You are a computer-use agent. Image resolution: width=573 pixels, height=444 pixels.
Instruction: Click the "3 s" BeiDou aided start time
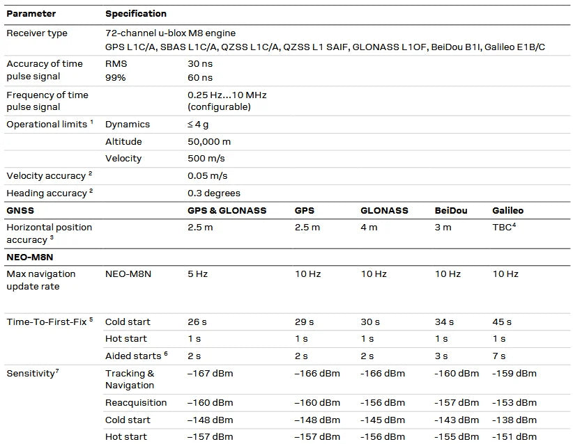[441, 356]
